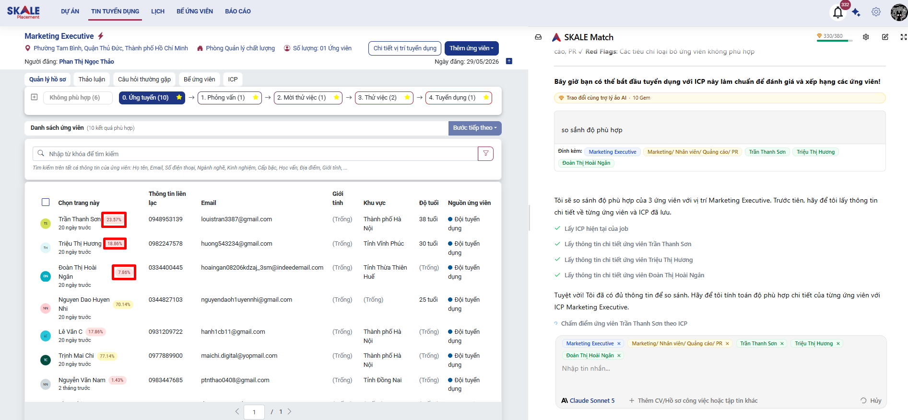The image size is (908, 420).
Task: Click the 330/380 gem usage progress bar
Action: 835,41
